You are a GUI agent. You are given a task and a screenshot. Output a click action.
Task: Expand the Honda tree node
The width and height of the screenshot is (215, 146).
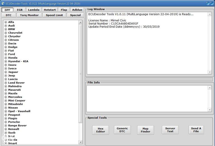tap(6, 58)
